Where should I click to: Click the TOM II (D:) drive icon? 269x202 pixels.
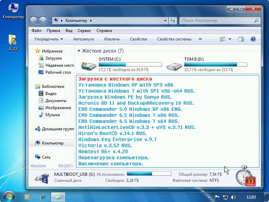click(x=174, y=65)
